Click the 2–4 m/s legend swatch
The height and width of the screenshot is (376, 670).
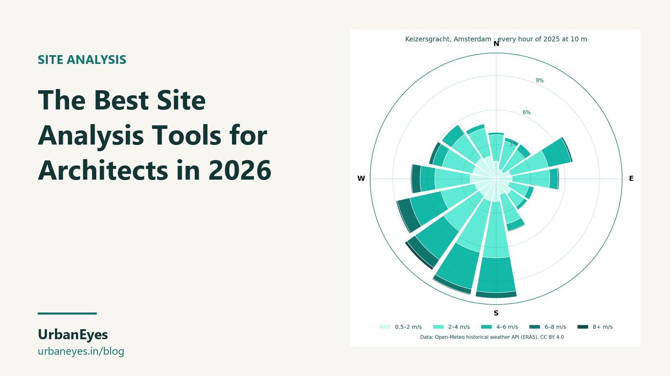point(438,327)
